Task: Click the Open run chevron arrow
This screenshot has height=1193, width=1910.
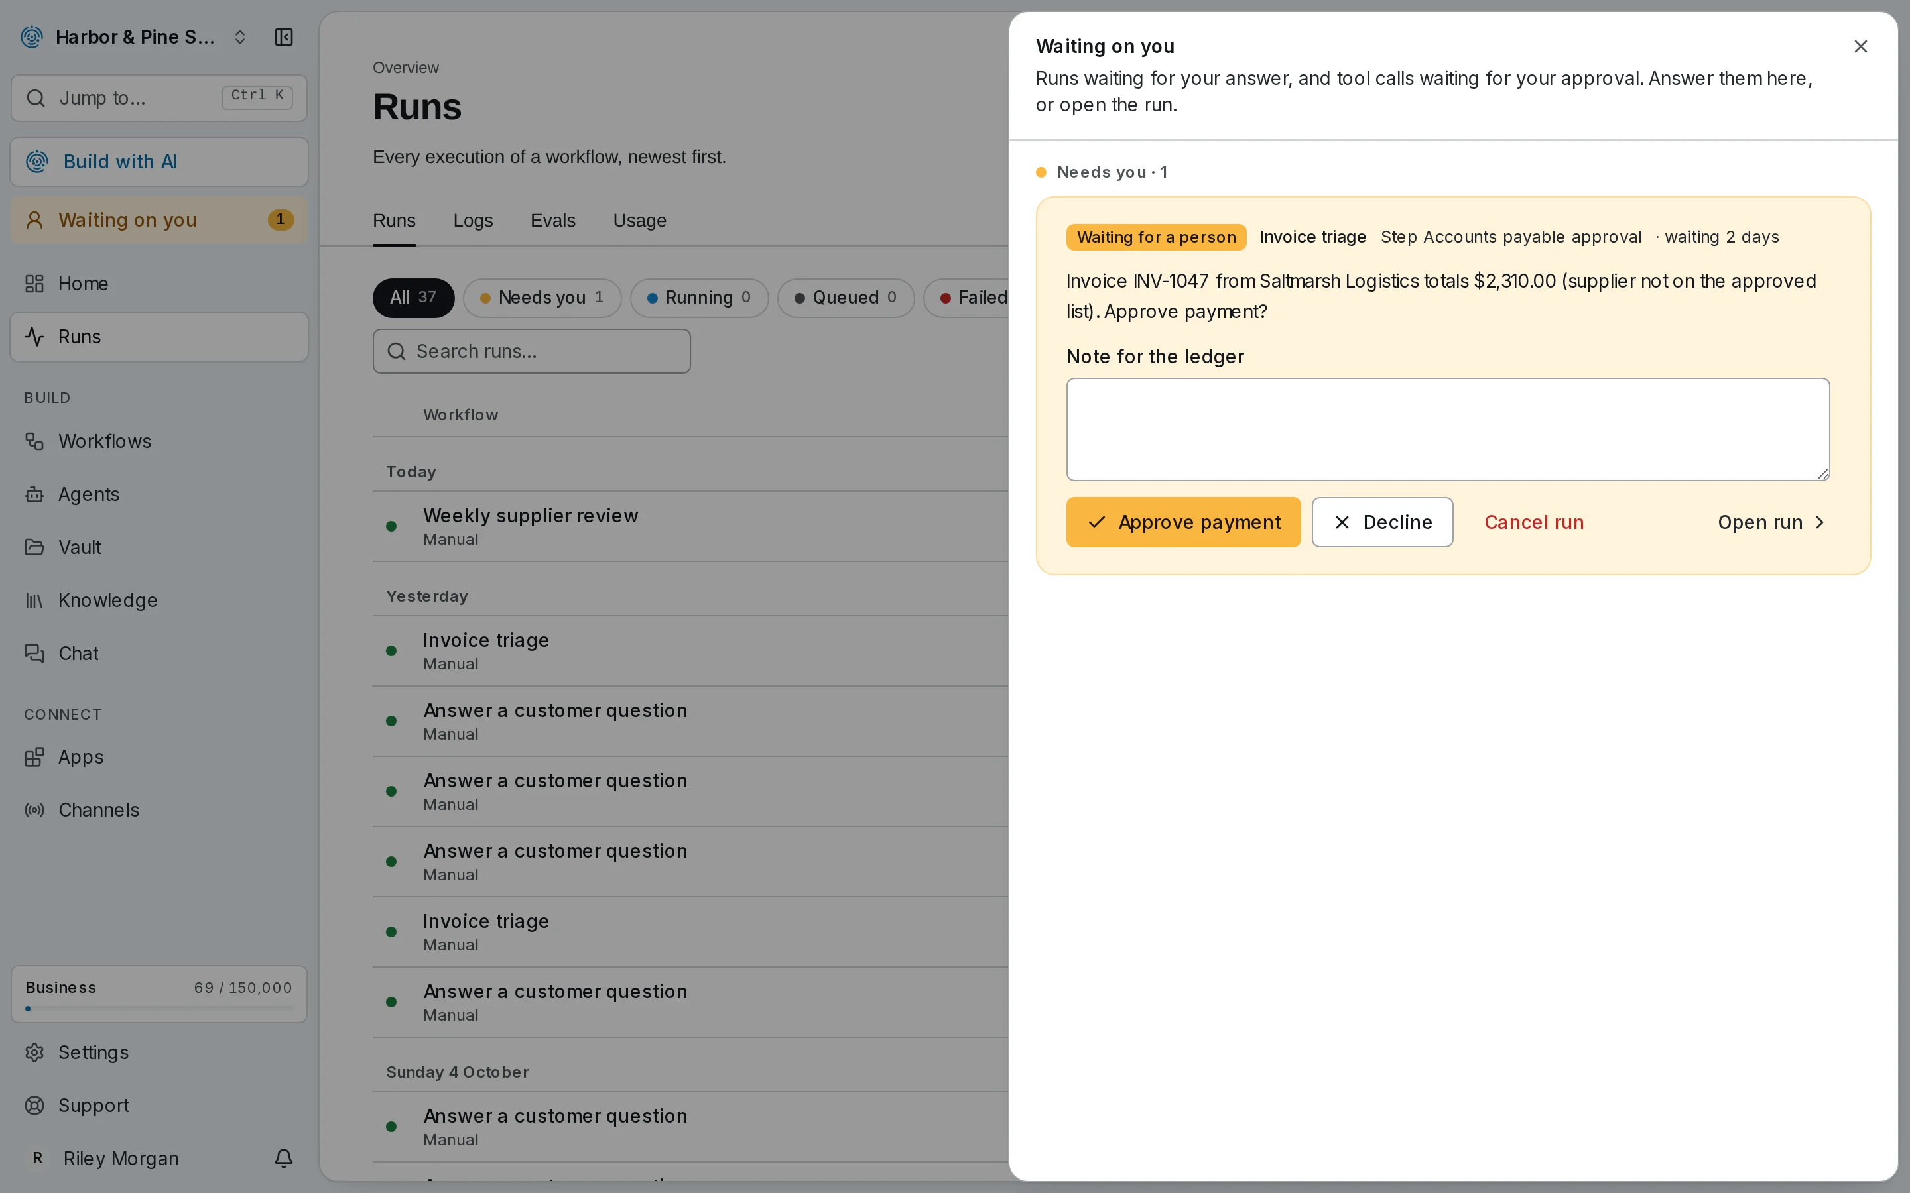Action: click(1819, 522)
